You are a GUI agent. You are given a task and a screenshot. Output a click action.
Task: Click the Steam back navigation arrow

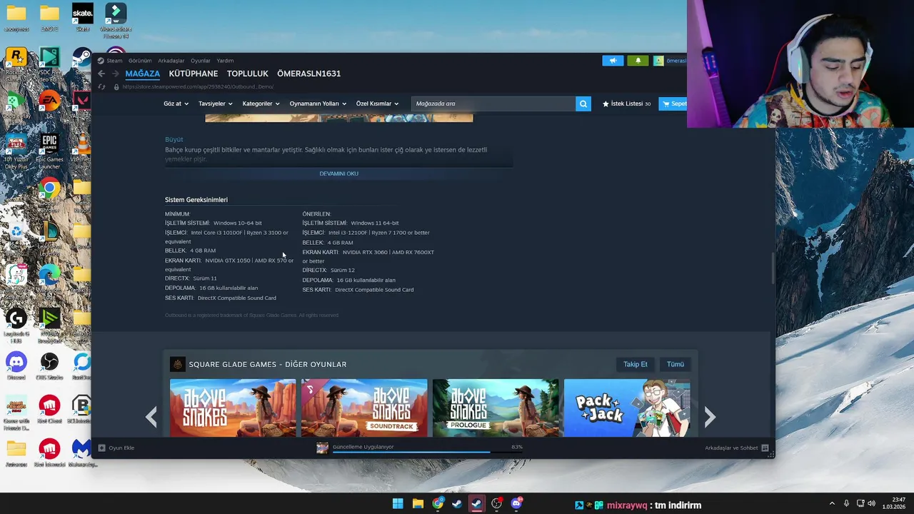point(101,74)
